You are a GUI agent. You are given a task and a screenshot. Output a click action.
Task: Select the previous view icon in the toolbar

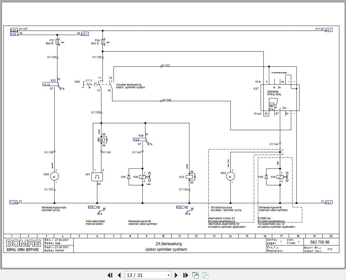click(195, 274)
